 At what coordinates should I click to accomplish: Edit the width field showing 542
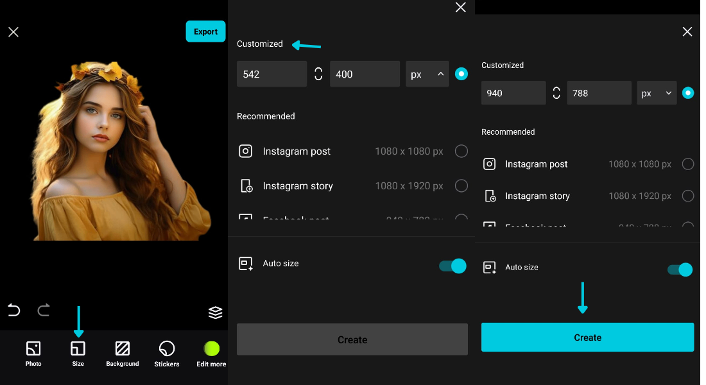click(x=272, y=74)
